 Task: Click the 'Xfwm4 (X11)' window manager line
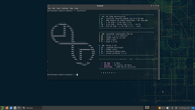pyautogui.click(x=112, y=50)
